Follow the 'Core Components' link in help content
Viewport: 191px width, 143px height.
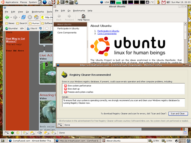click(x=107, y=34)
